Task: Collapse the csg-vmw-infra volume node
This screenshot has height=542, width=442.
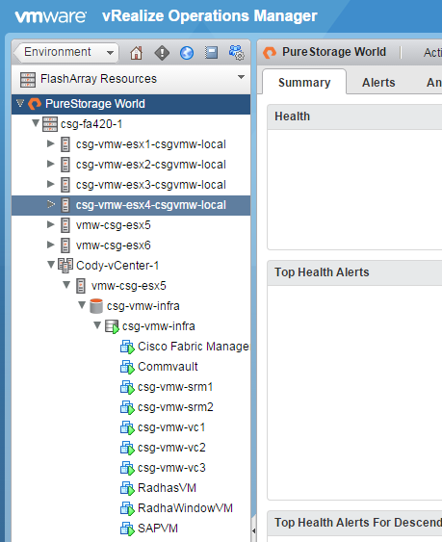Action: [97, 325]
